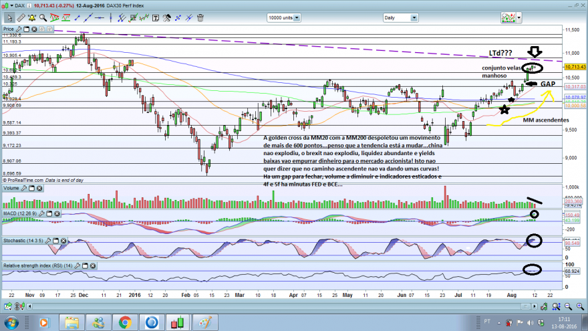Viewport: 588px width, 331px height.
Task: Open MACD panel wrench settings
Action: tap(41, 213)
